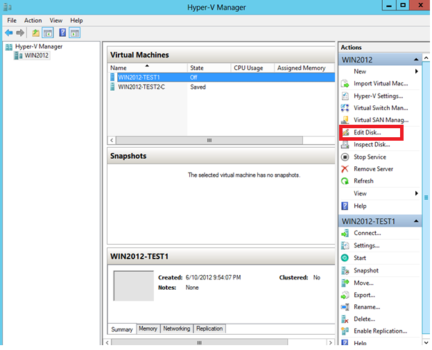Image resolution: width=432 pixels, height=350 pixels.
Task: Click the Virtual Switch Manager icon
Action: [x=345, y=108]
